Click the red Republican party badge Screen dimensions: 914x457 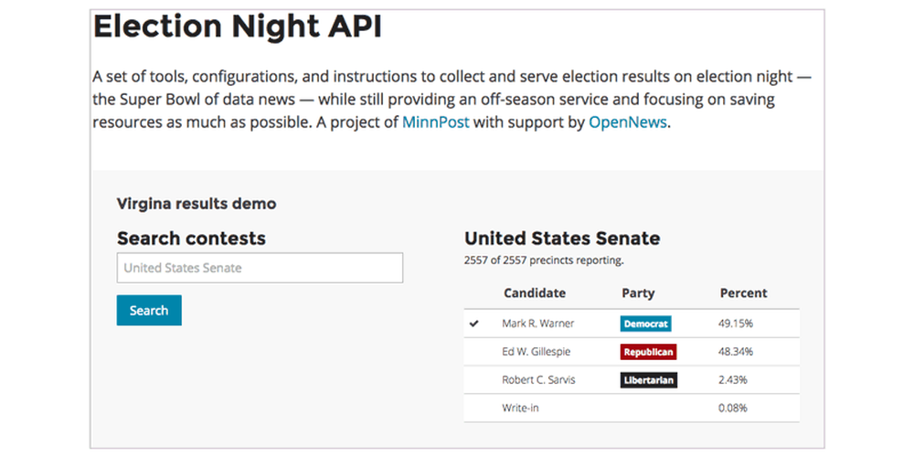(648, 352)
